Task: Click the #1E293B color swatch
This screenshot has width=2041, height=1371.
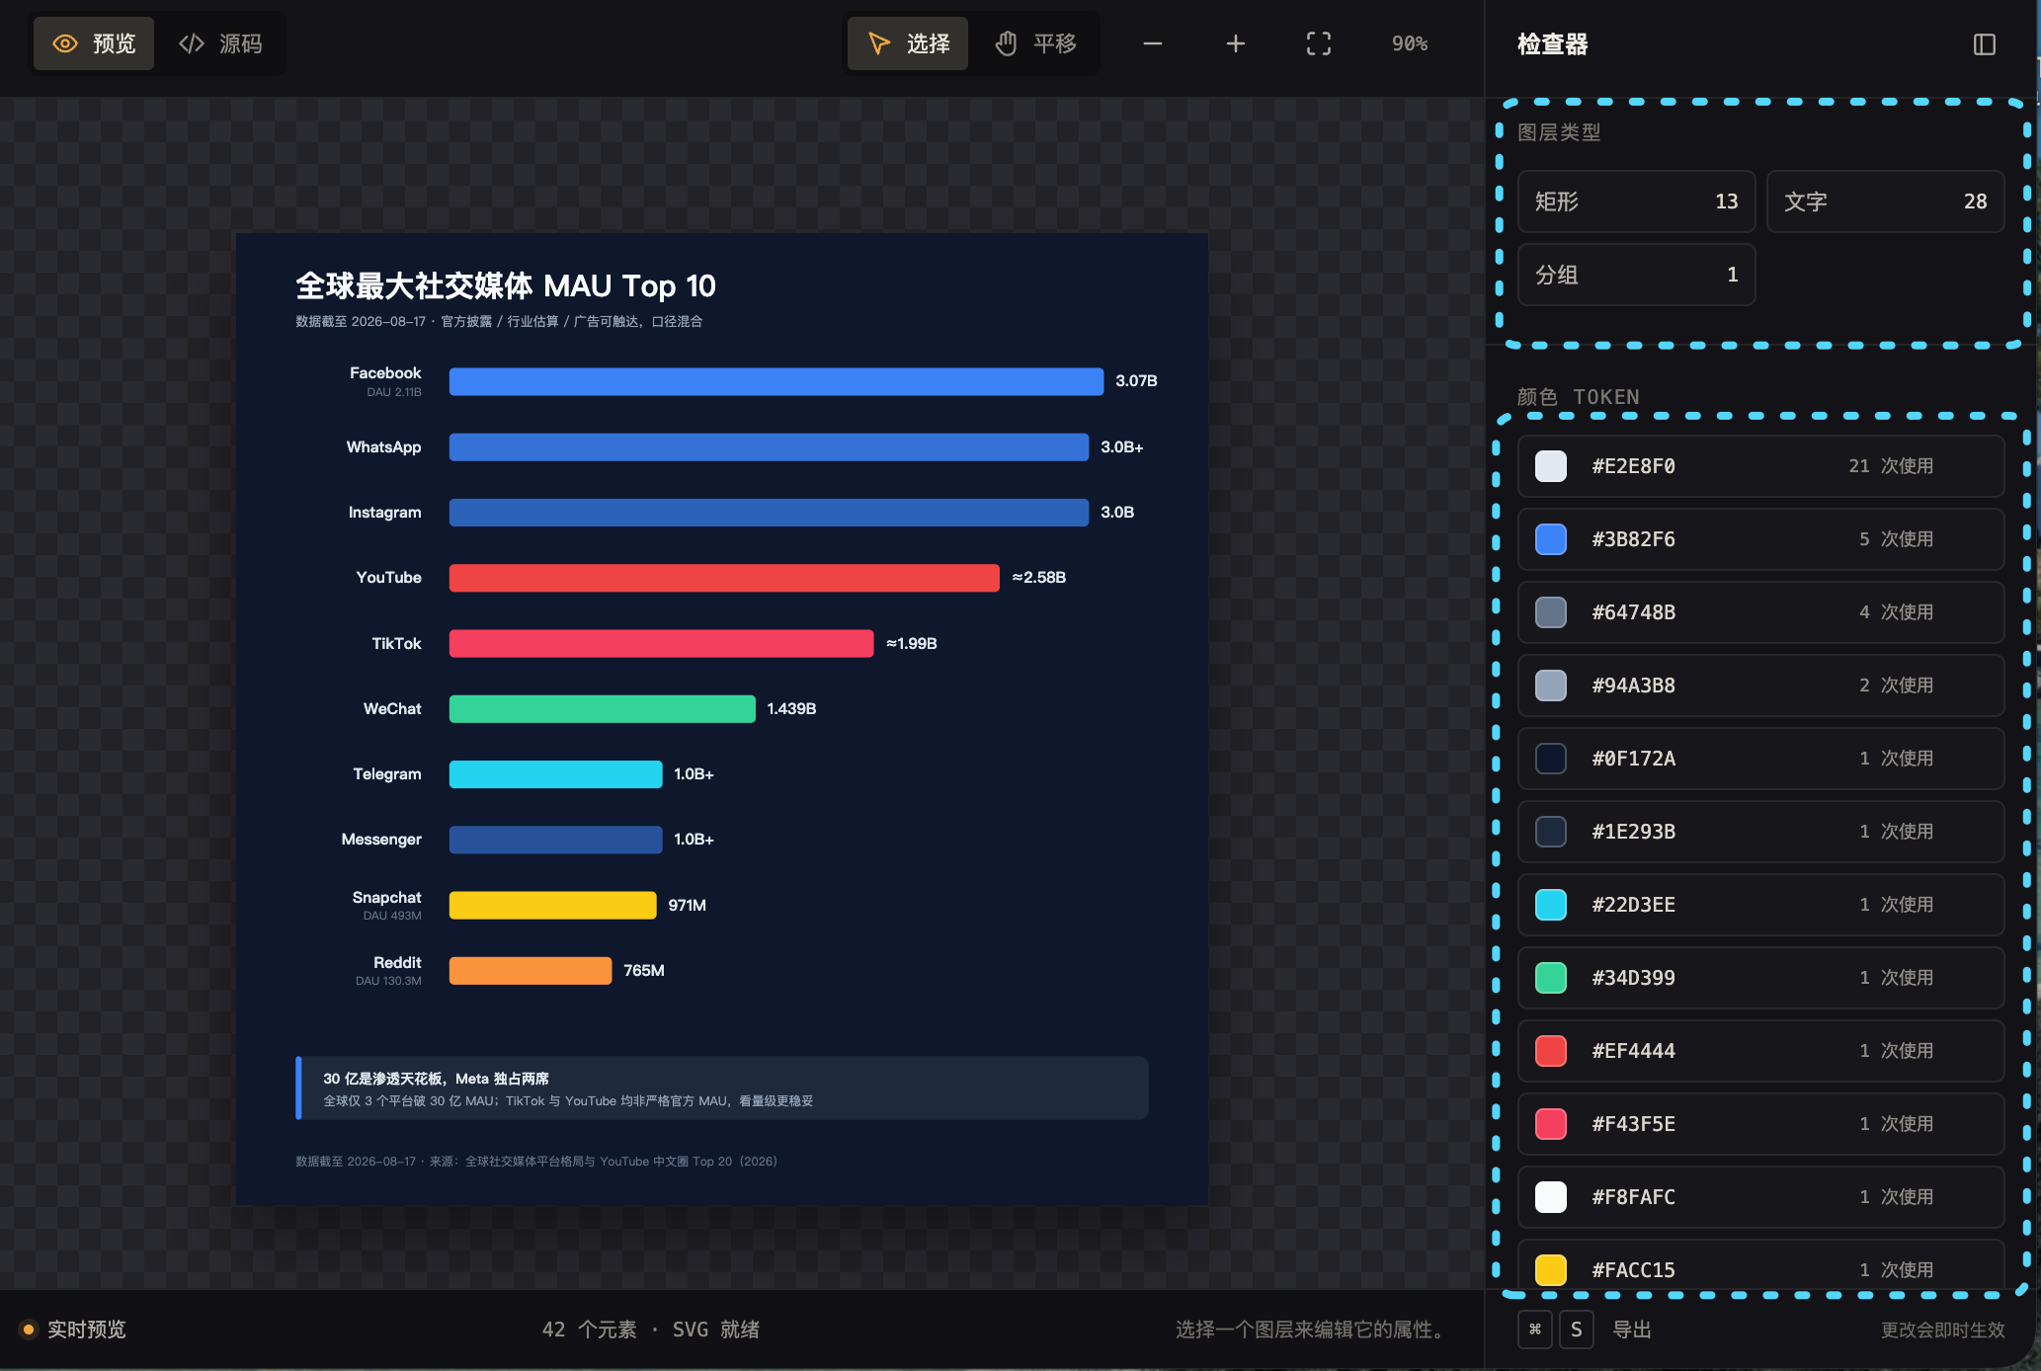Action: [1551, 832]
